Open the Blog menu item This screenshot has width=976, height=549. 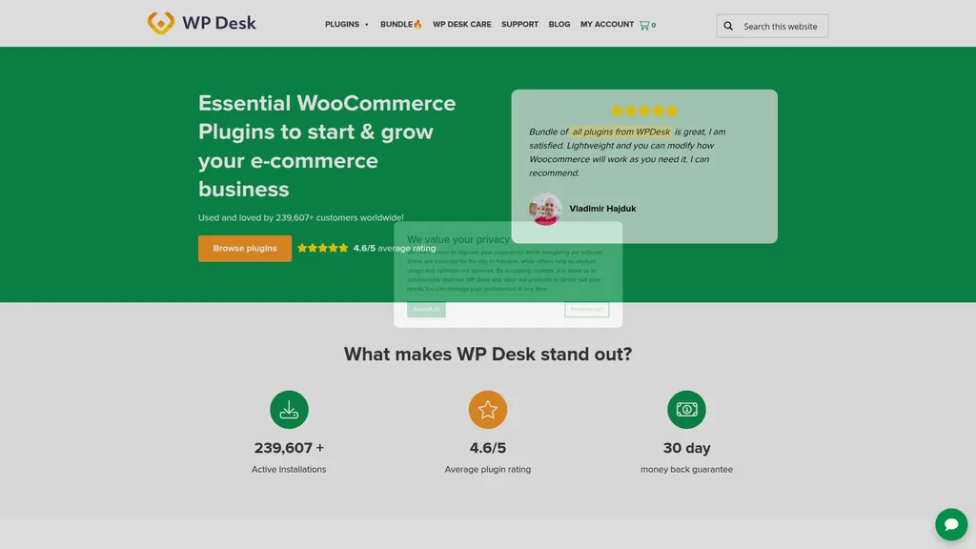(x=559, y=24)
